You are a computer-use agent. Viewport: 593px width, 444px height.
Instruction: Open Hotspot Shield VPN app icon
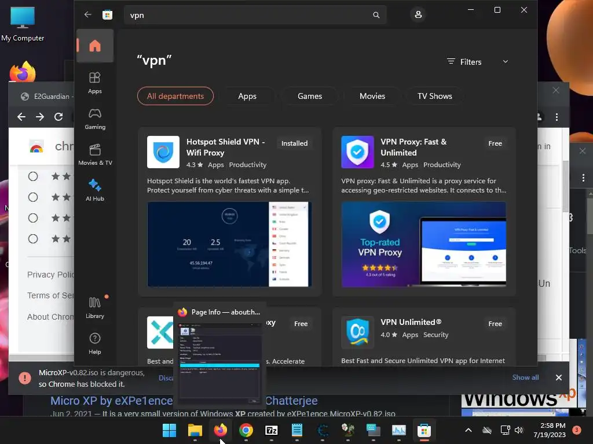(x=163, y=152)
